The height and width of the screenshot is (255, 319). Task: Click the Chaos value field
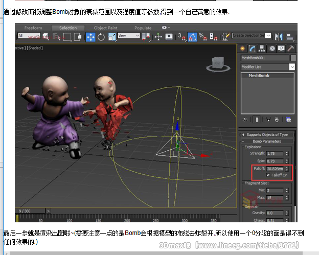(x=275, y=220)
